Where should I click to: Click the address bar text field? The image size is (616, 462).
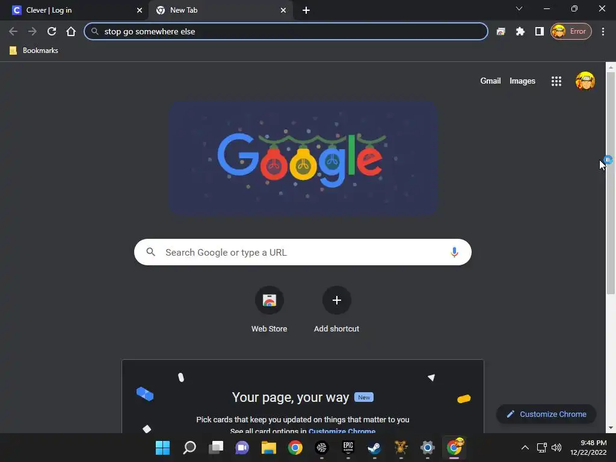[x=286, y=31]
